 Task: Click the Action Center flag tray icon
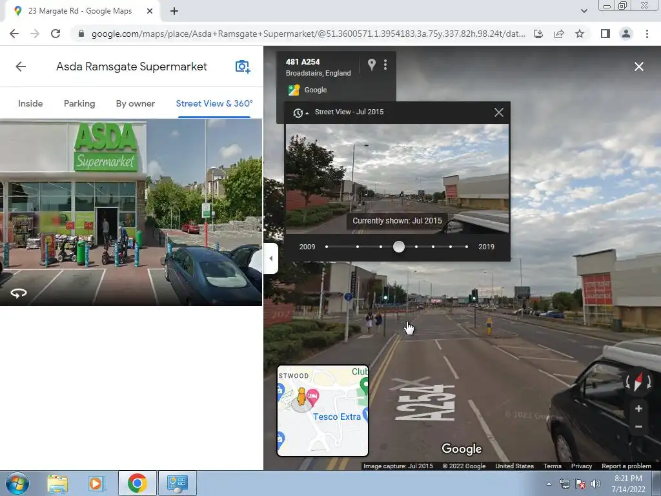click(580, 484)
